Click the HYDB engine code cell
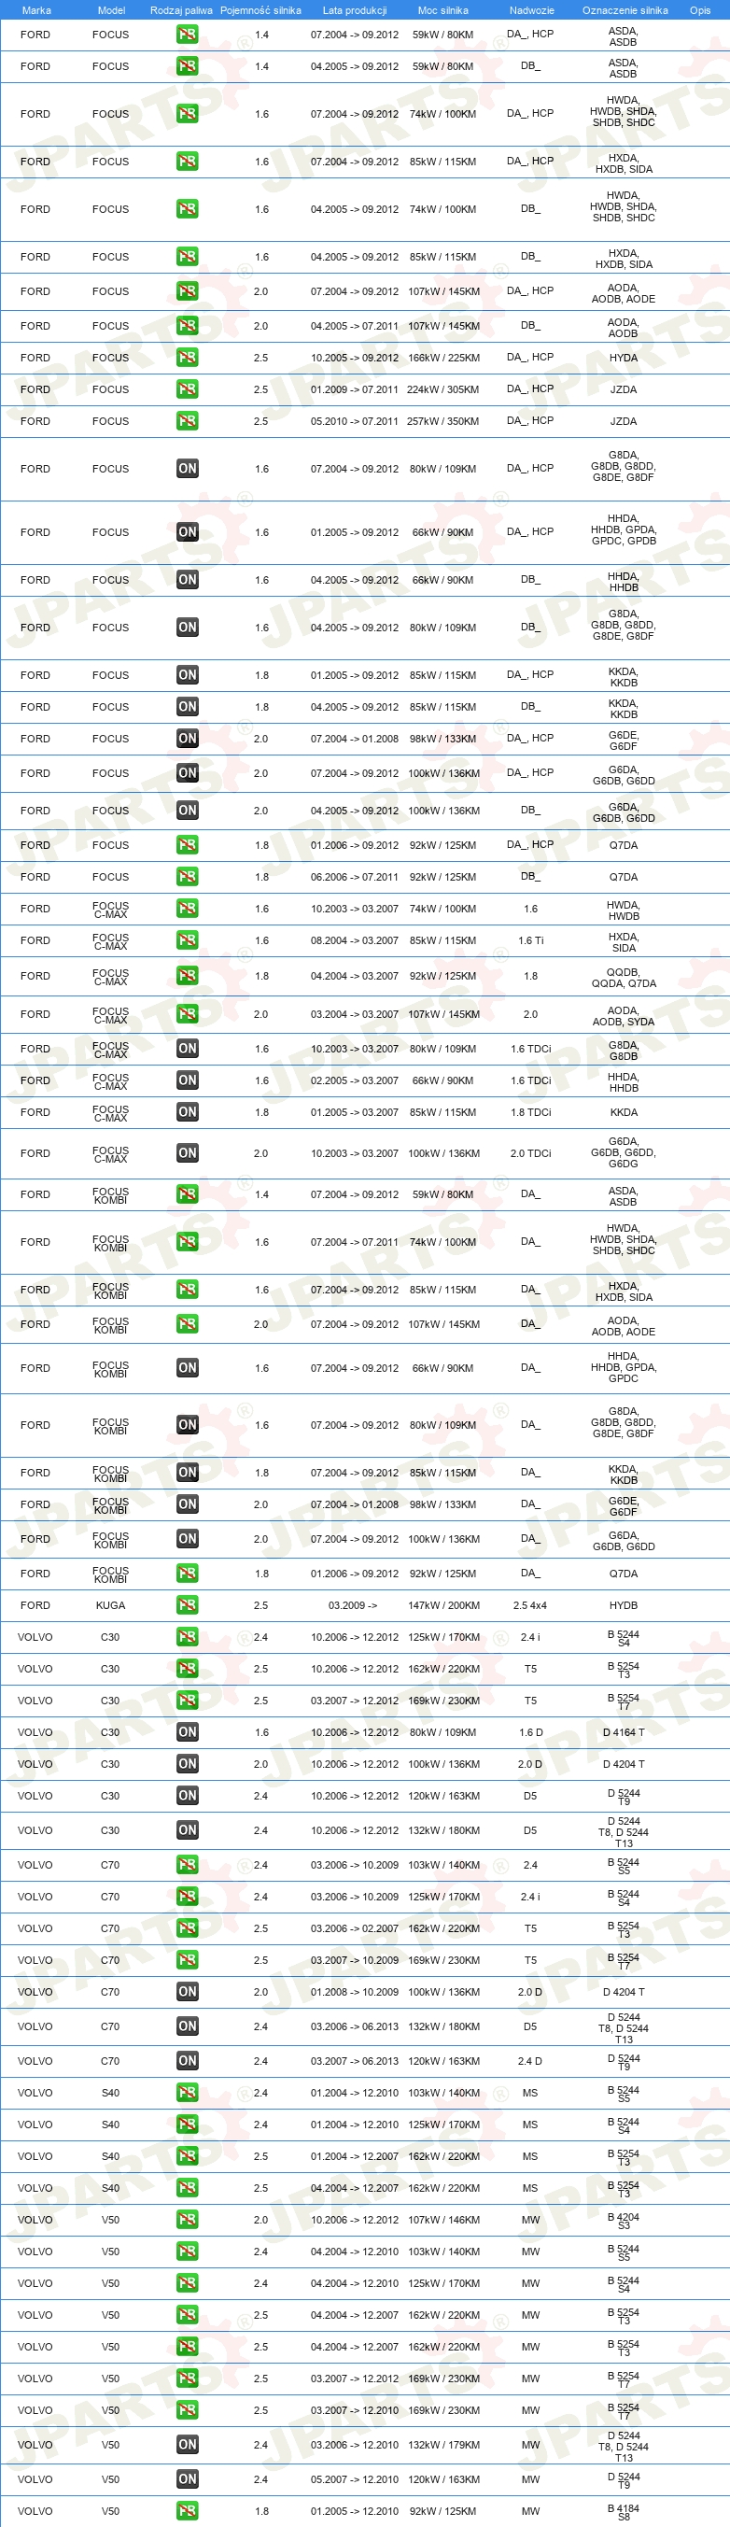 click(623, 1605)
